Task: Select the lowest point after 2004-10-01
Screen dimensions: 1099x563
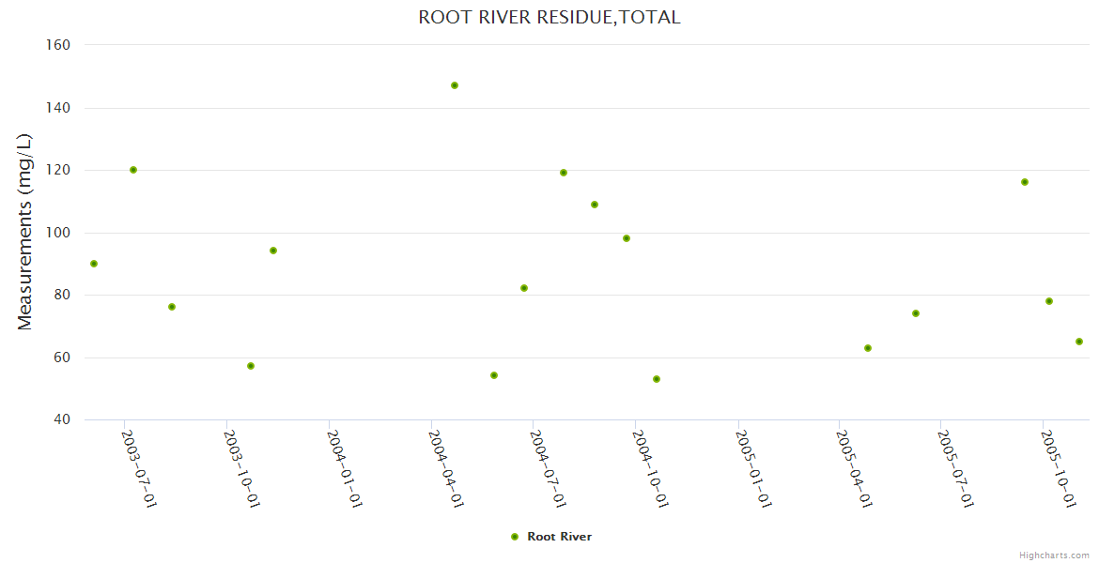Action: click(x=657, y=379)
